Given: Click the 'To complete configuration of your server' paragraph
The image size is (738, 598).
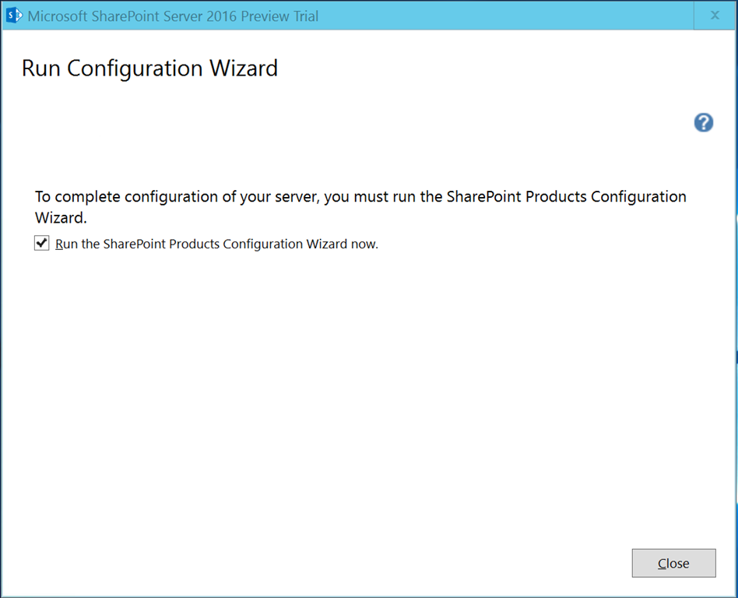Looking at the screenshot, I should tap(360, 206).
